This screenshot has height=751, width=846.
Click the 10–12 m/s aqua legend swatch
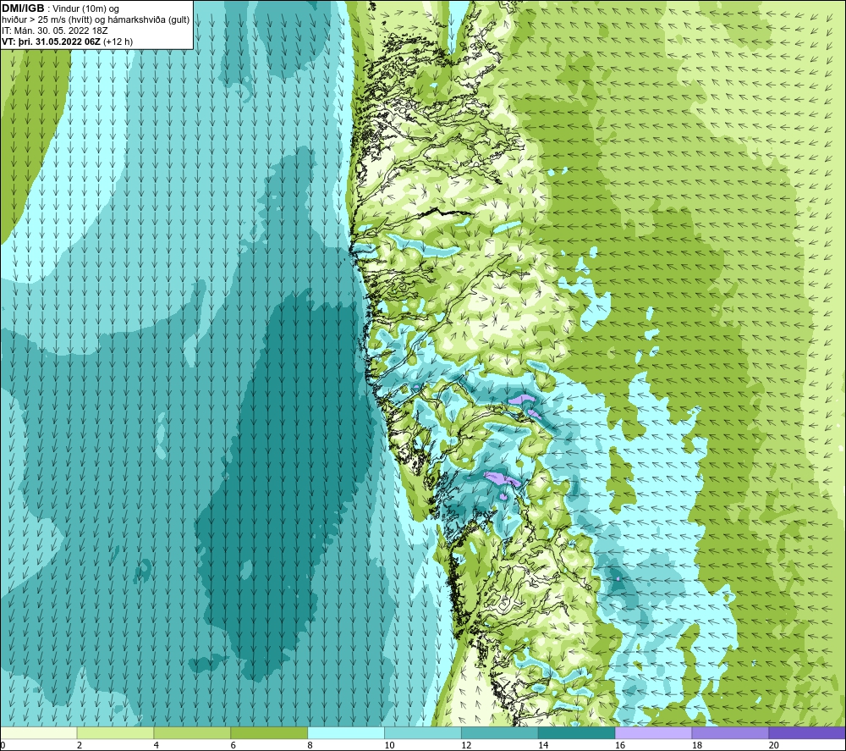(422, 732)
